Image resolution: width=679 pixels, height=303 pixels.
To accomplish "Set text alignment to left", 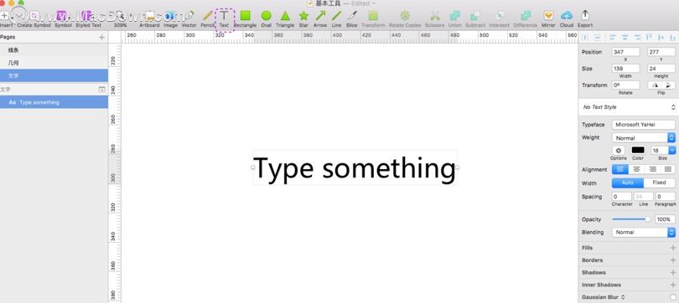I will click(x=620, y=169).
